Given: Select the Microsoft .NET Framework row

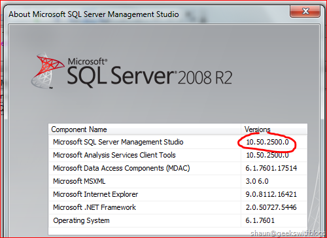Looking at the screenshot, I should tap(178, 207).
